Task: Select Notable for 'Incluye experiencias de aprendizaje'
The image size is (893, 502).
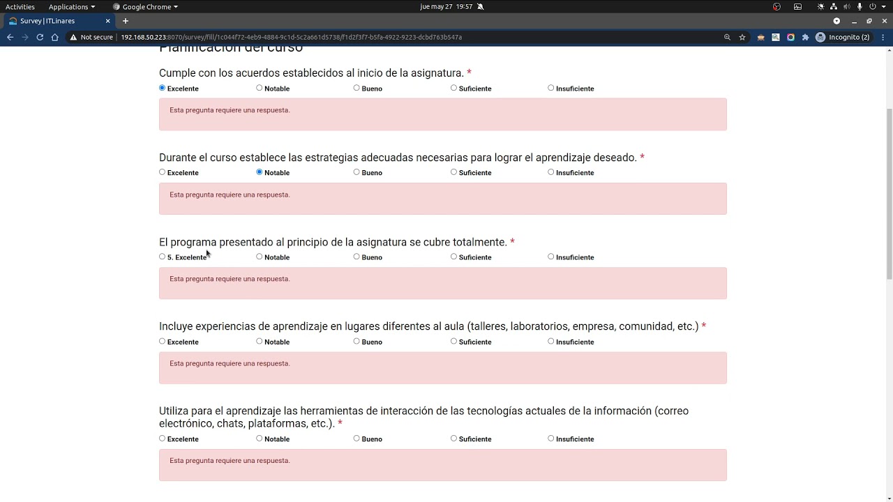Action: tap(260, 341)
